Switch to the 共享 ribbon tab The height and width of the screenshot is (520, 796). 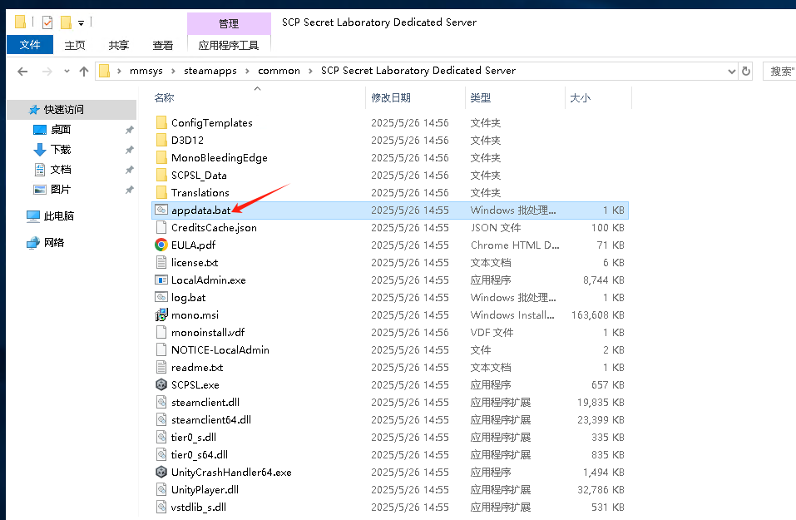[119, 45]
